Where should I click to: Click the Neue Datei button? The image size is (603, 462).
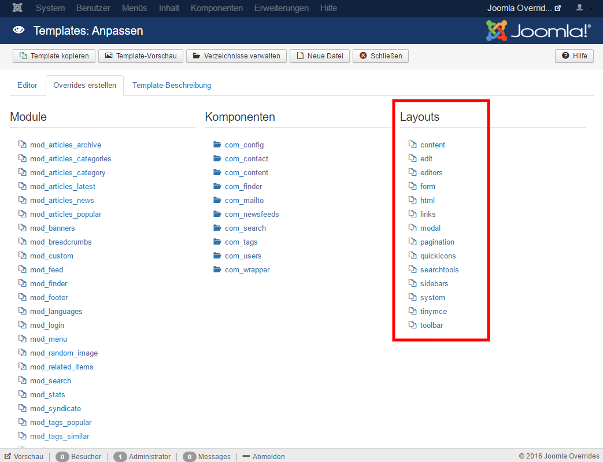click(x=319, y=56)
